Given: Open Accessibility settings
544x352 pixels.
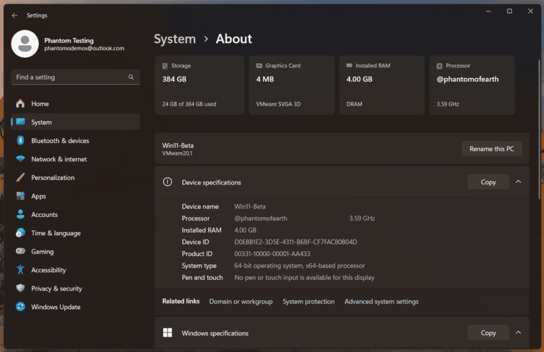Looking at the screenshot, I should (x=75, y=270).
